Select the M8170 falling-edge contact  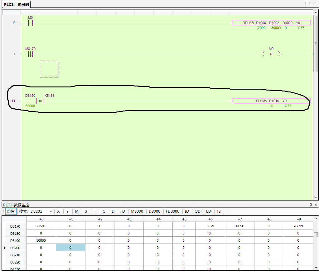pyautogui.click(x=30, y=54)
